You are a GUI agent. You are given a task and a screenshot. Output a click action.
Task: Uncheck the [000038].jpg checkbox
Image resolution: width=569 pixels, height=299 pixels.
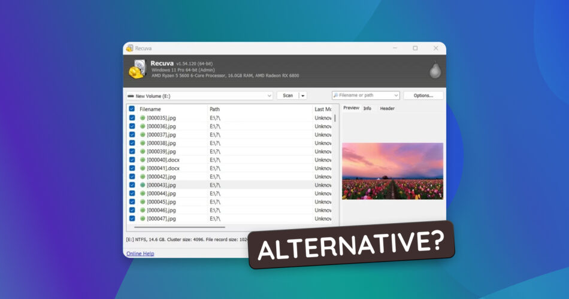(132, 143)
